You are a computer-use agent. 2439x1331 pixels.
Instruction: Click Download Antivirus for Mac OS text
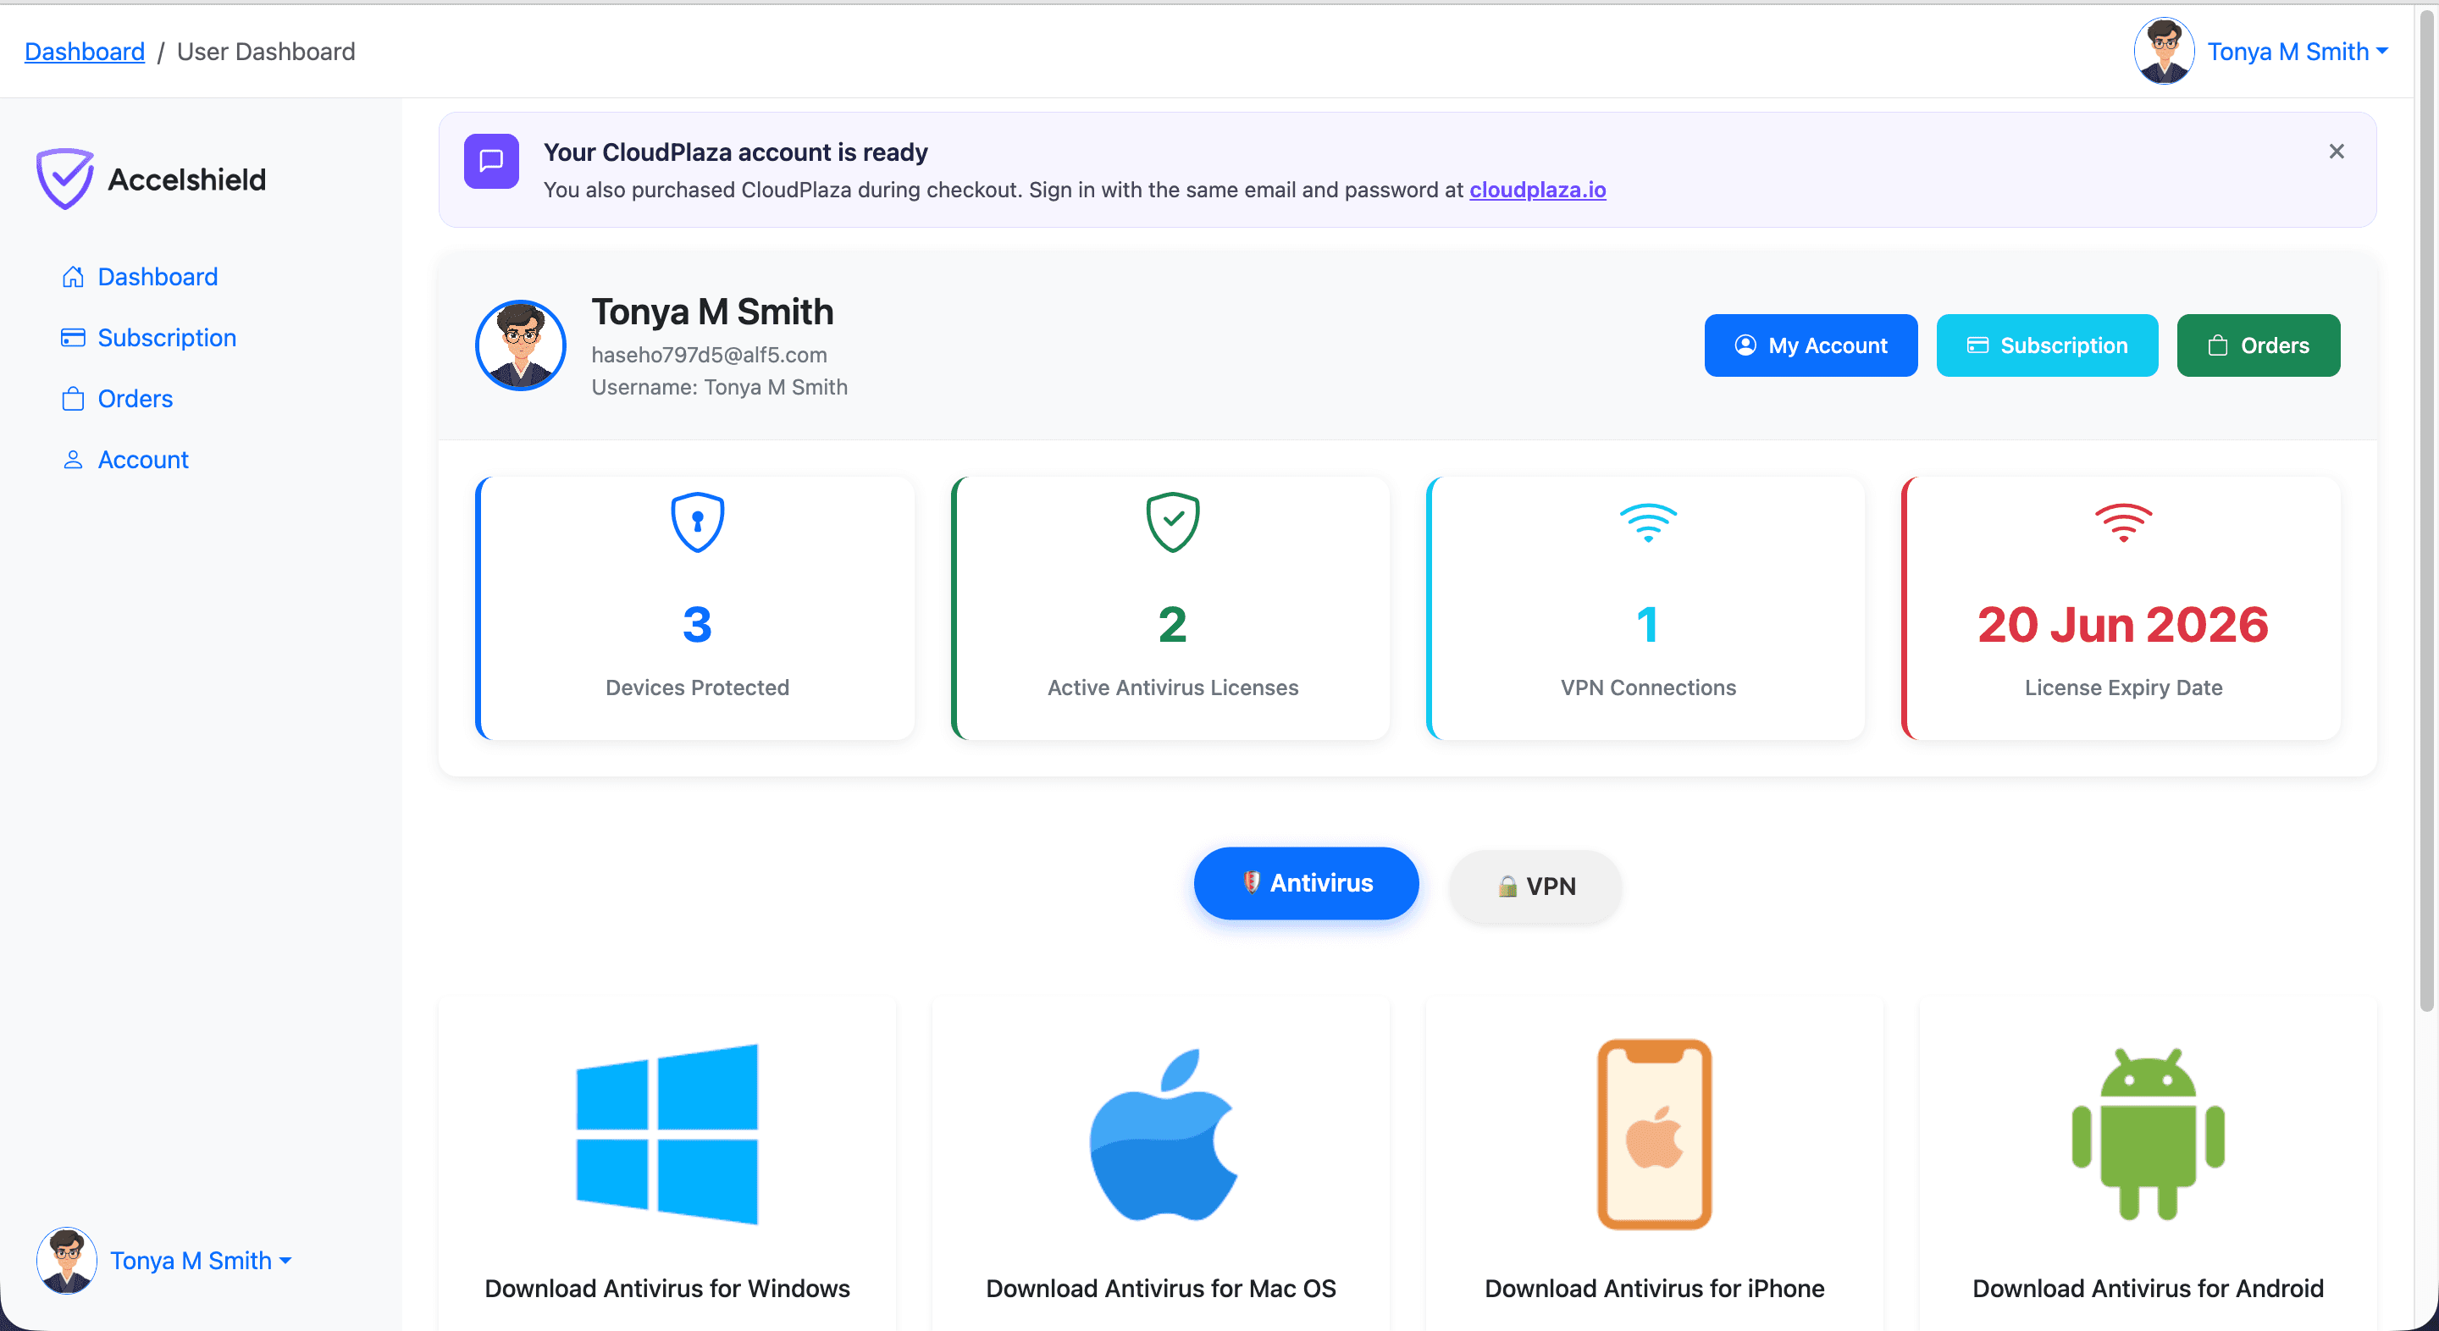[1162, 1289]
